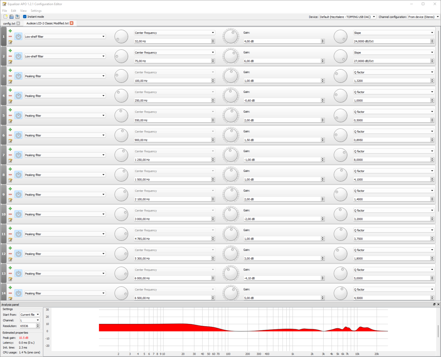
Task: Open the text edit icon on row 10
Action: [10, 220]
